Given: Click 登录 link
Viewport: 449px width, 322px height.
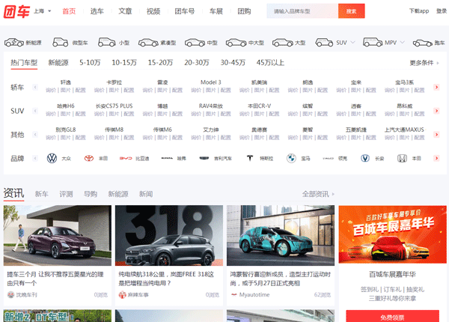Looking at the screenshot, I should tap(442, 11).
